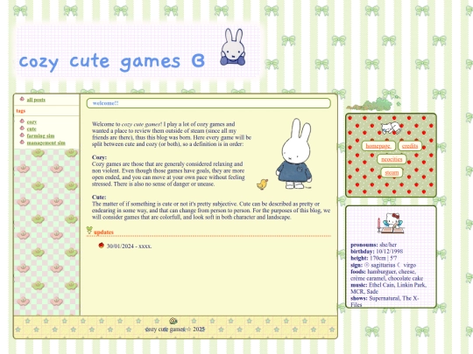The width and height of the screenshot is (473, 354).
Task: Click the welcome!! heading box
Action: pyautogui.click(x=208, y=103)
